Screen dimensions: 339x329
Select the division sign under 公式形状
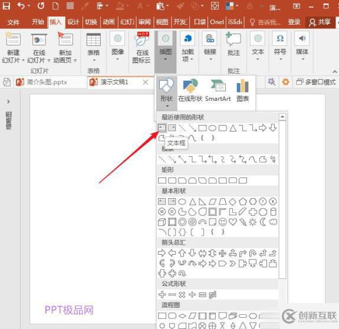[x=192, y=294]
